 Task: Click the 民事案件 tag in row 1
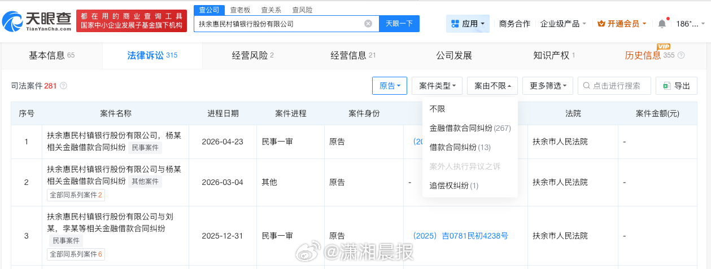pos(145,148)
